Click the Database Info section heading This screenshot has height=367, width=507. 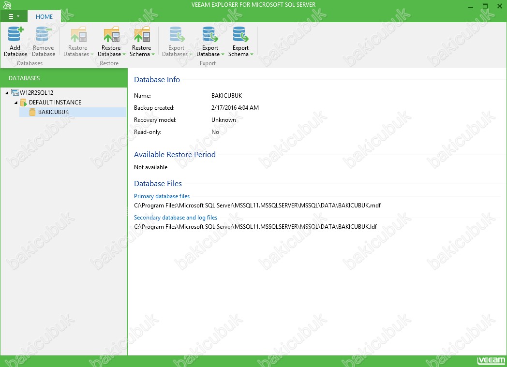(157, 80)
